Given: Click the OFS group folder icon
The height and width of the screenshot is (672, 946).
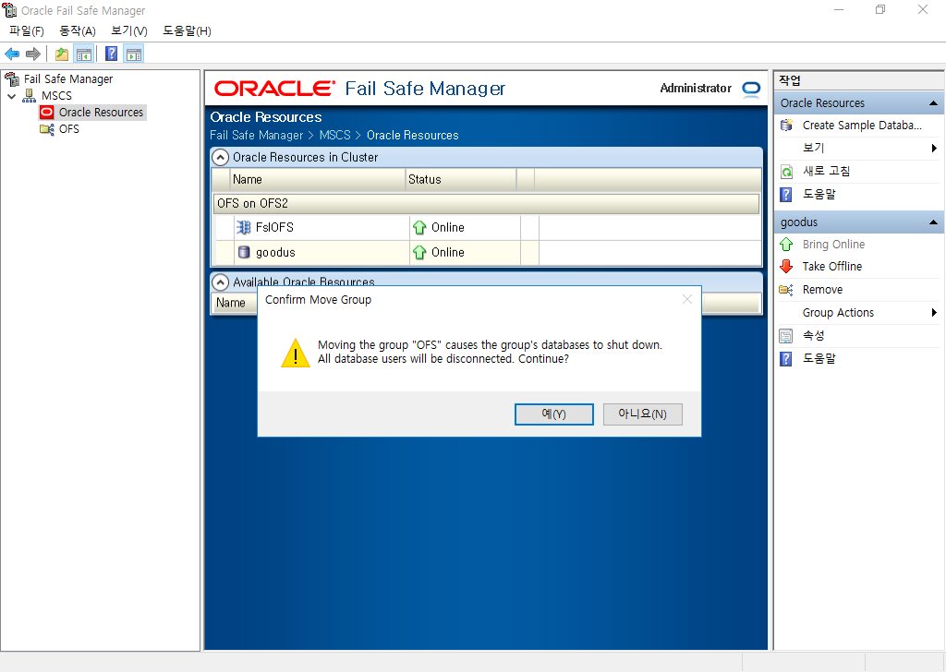Looking at the screenshot, I should [x=46, y=129].
